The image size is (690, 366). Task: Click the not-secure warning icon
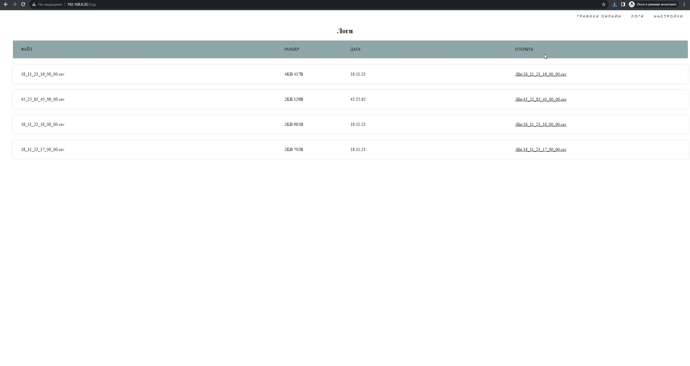34,4
